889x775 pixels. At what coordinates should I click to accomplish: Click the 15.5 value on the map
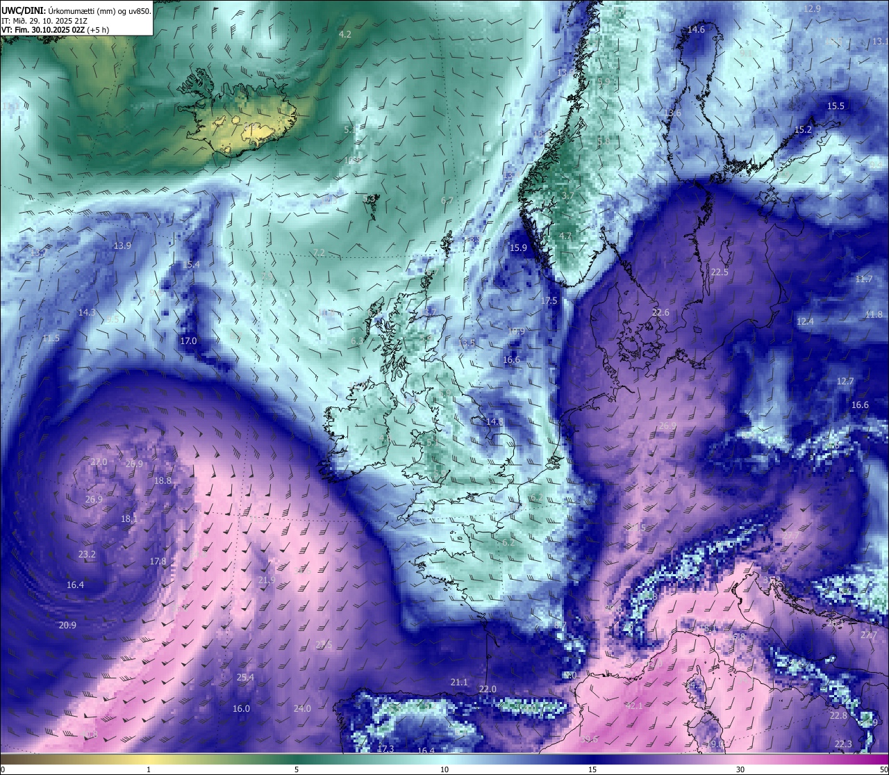(836, 106)
